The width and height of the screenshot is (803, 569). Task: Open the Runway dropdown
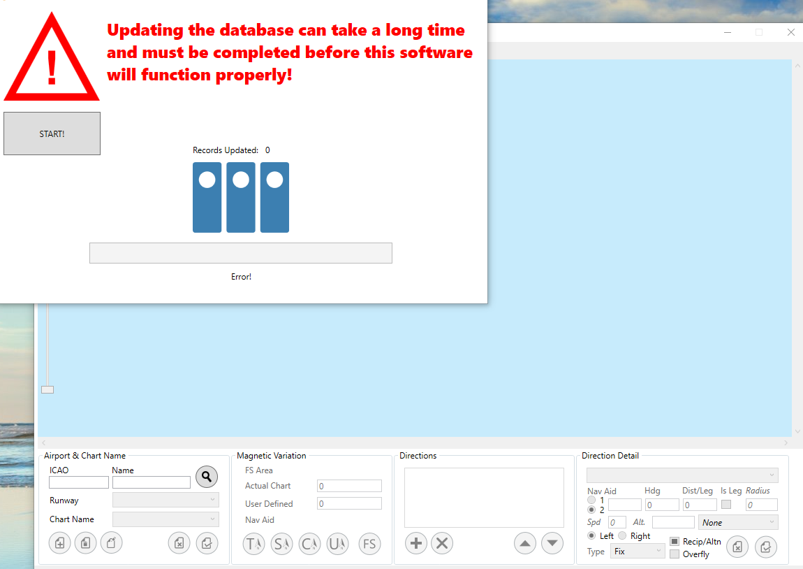click(165, 500)
